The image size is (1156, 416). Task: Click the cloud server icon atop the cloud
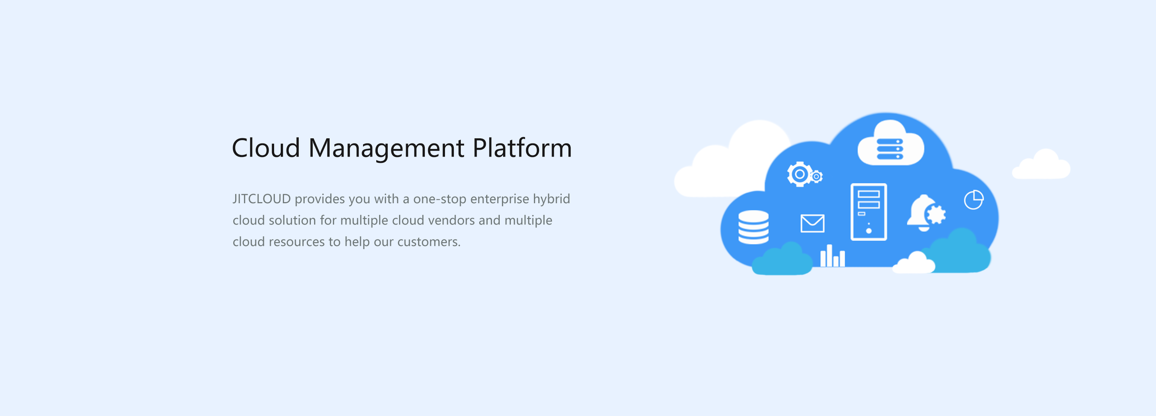tap(890, 143)
